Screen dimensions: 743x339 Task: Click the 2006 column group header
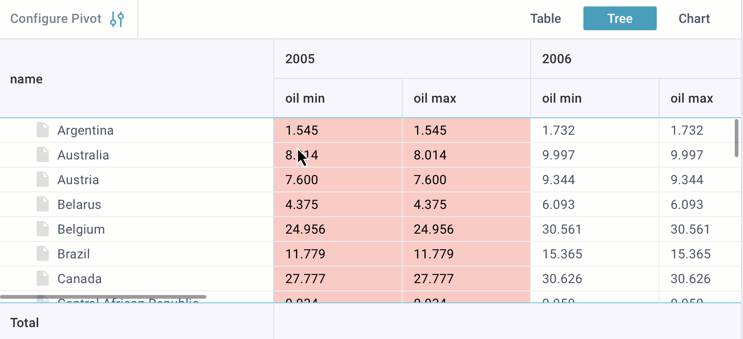tap(557, 59)
